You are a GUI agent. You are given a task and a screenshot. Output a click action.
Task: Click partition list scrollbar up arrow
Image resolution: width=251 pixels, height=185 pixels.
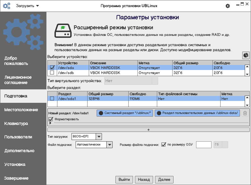[247, 97]
